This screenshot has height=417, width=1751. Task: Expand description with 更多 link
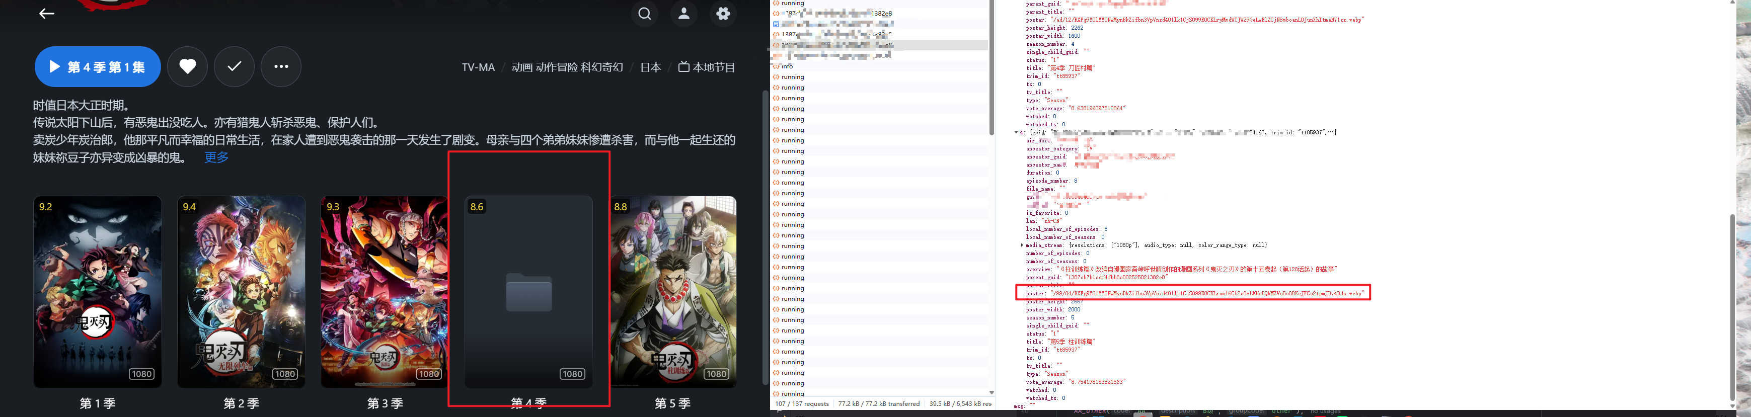point(217,157)
